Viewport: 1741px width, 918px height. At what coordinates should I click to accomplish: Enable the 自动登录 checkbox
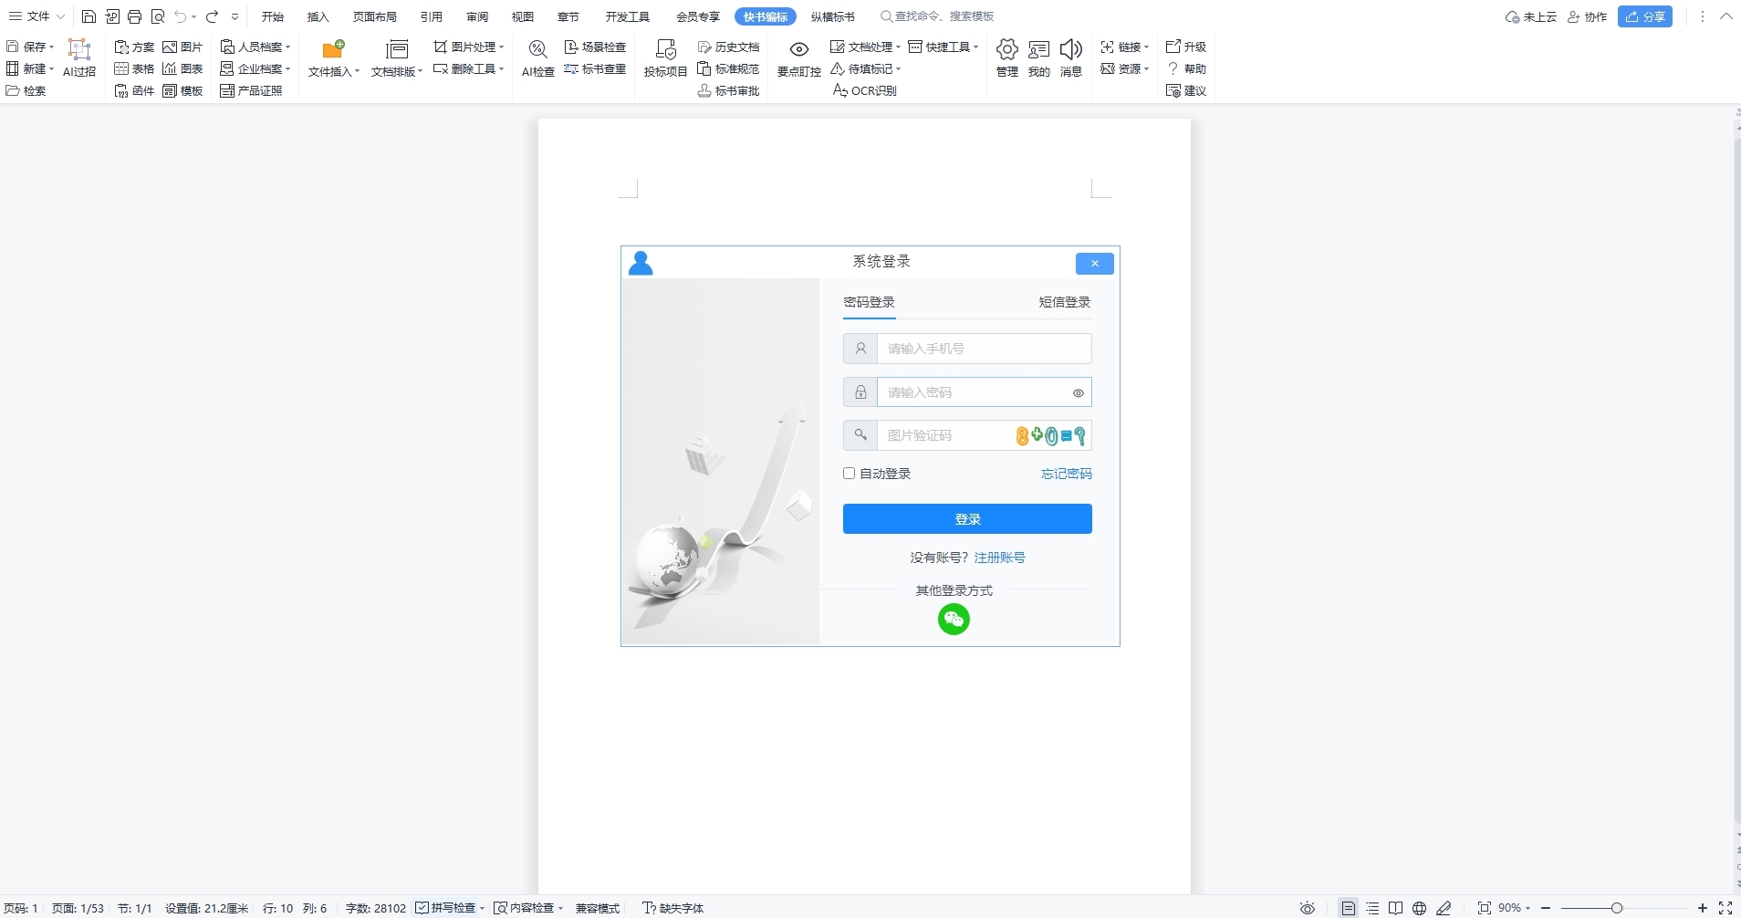(x=848, y=474)
